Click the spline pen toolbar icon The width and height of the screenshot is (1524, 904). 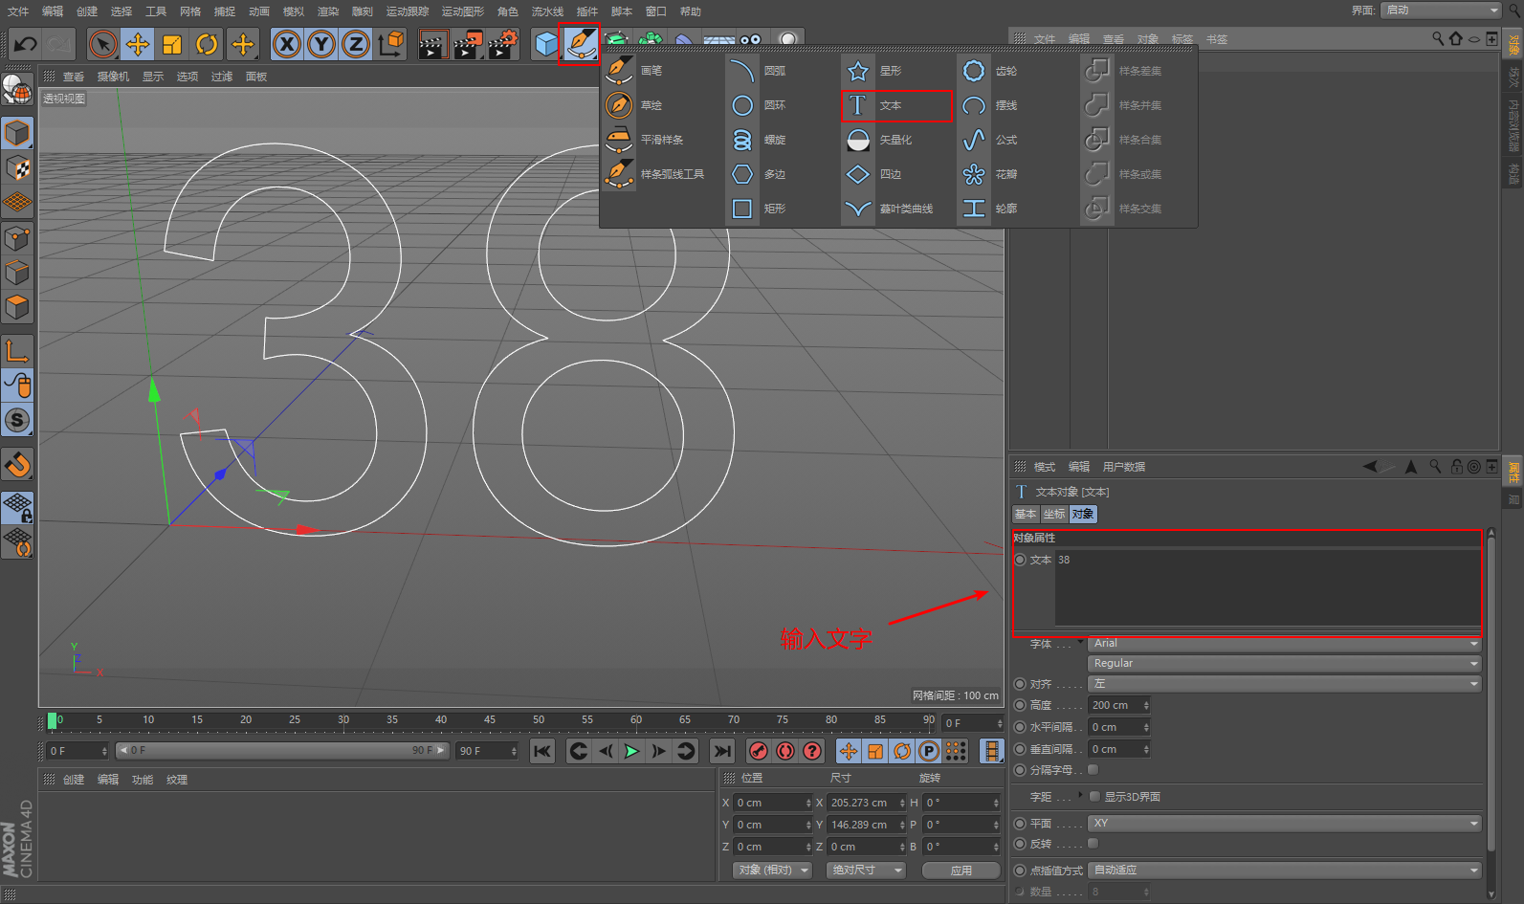pos(580,44)
